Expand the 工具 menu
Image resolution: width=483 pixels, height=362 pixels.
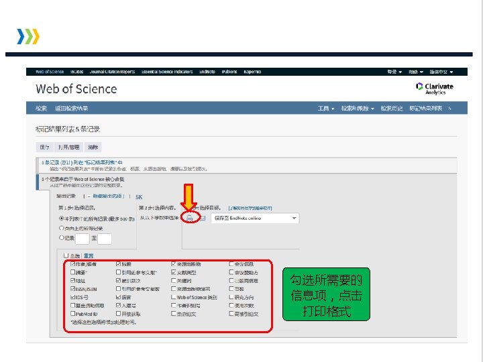(326, 109)
